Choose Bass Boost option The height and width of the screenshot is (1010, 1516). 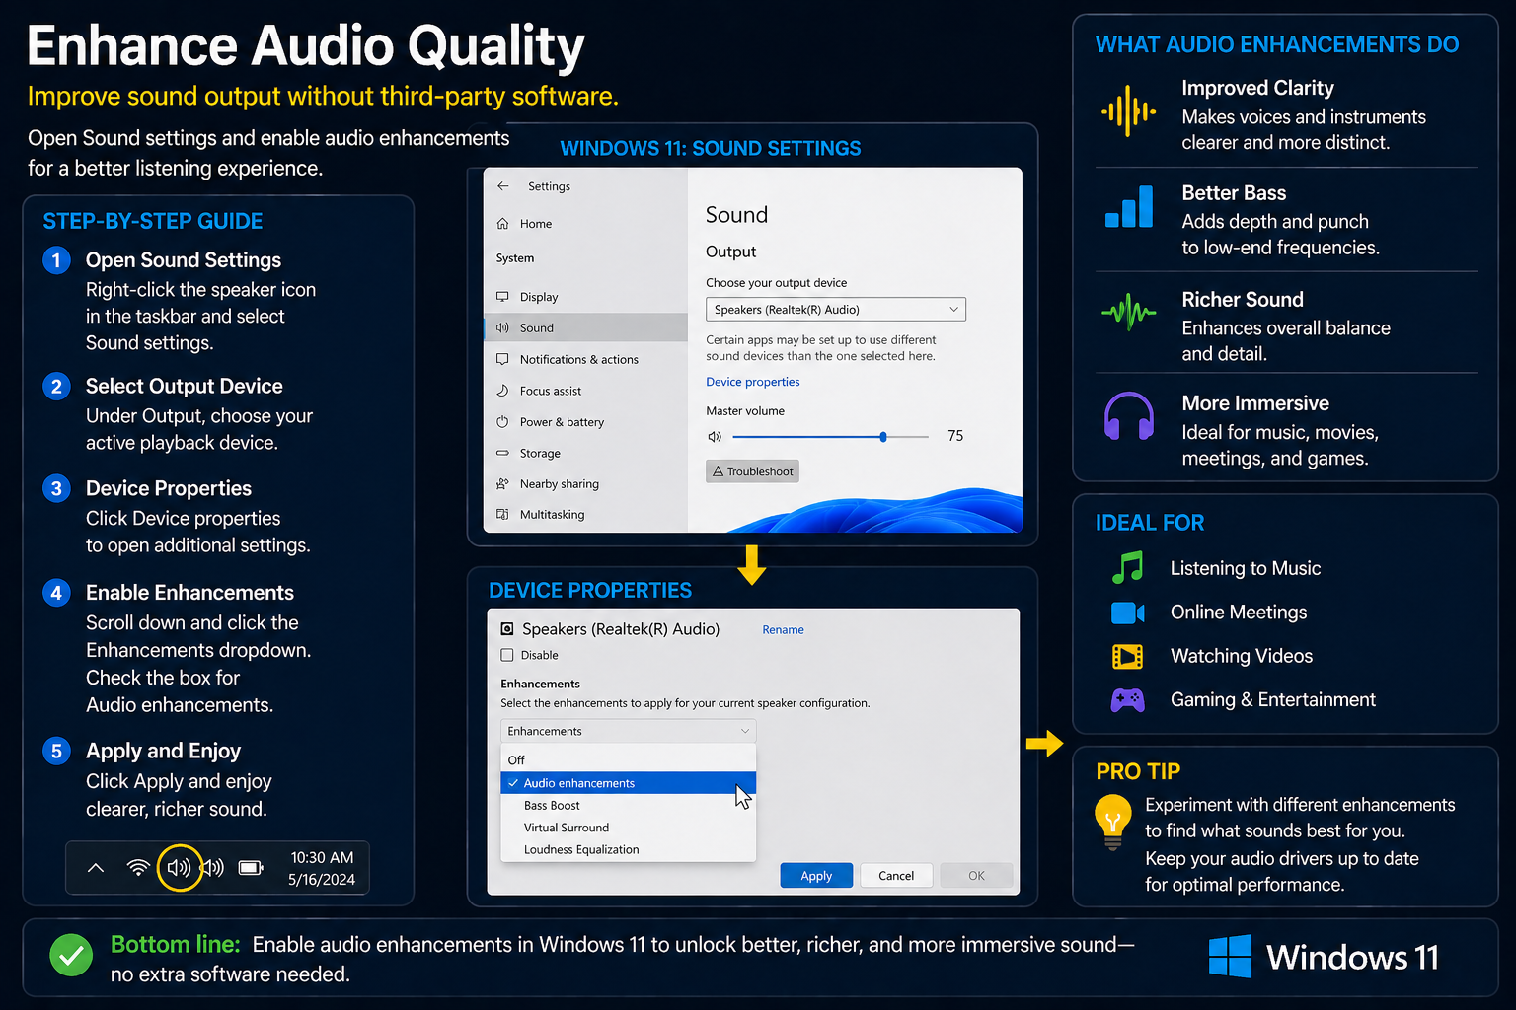(628, 806)
